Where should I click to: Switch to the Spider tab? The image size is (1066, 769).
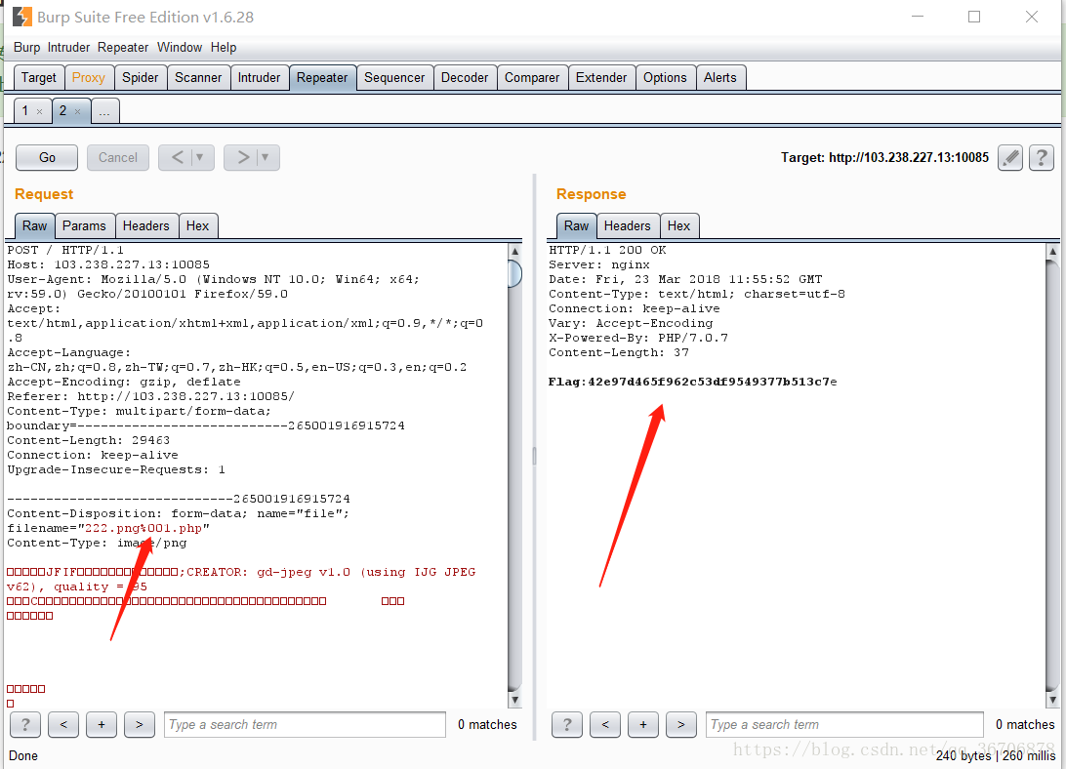(x=140, y=77)
